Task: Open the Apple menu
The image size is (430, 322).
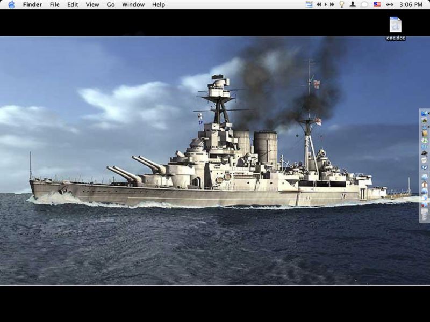Action: 11,4
